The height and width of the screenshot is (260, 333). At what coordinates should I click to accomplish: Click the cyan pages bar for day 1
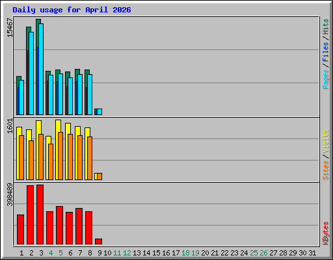coord(21,97)
